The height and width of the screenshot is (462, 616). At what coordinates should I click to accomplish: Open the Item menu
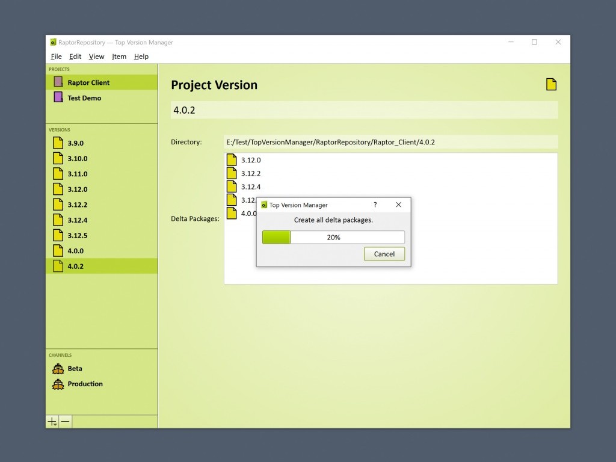[x=119, y=57]
